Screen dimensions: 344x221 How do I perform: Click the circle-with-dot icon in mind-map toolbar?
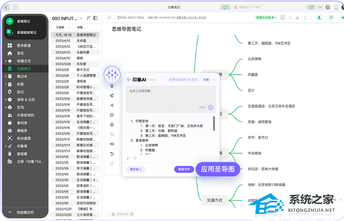coord(112,125)
